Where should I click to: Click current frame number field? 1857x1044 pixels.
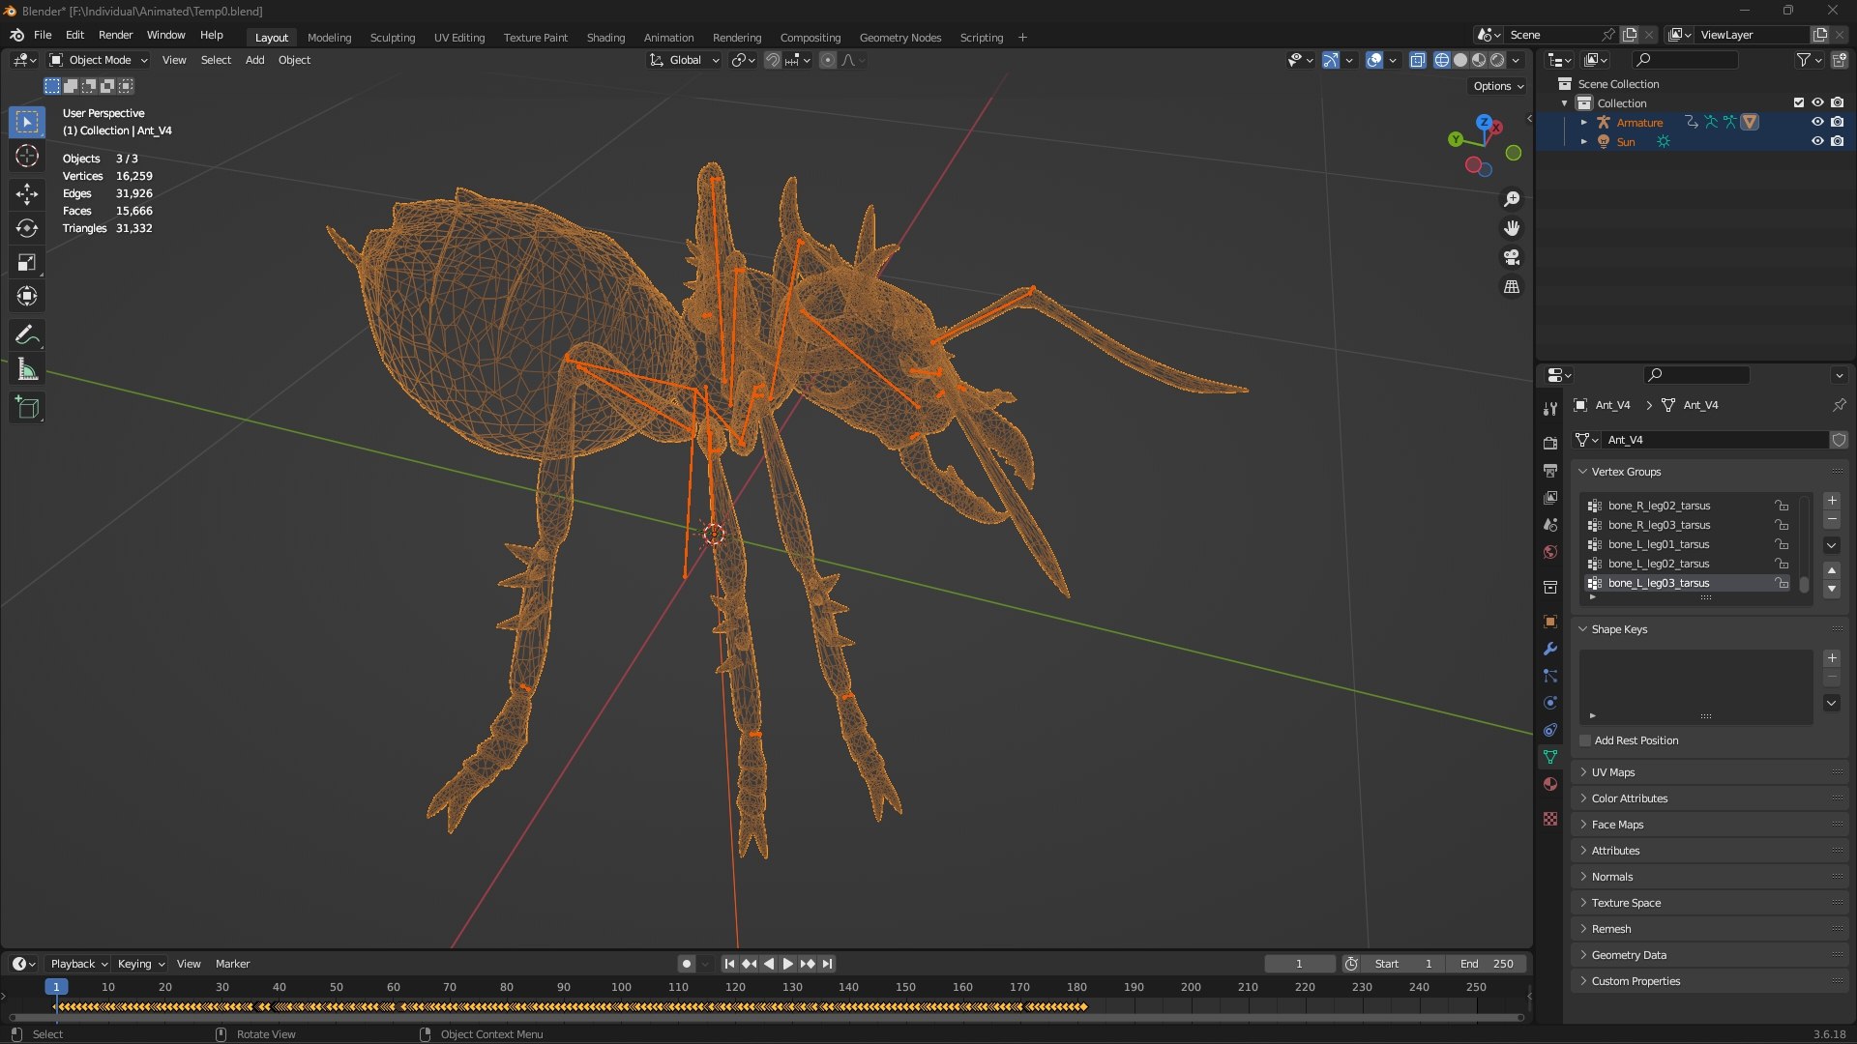click(x=1299, y=964)
